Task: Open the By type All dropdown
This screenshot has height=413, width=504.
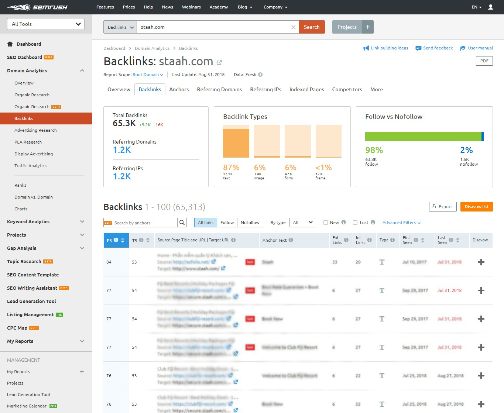Action: click(303, 223)
